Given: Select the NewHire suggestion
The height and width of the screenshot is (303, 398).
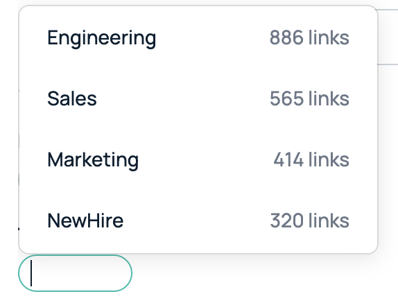Looking at the screenshot, I should 198,220.
